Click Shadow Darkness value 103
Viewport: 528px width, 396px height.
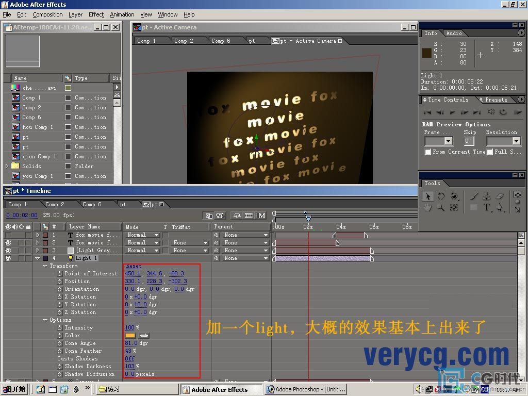[x=129, y=367]
